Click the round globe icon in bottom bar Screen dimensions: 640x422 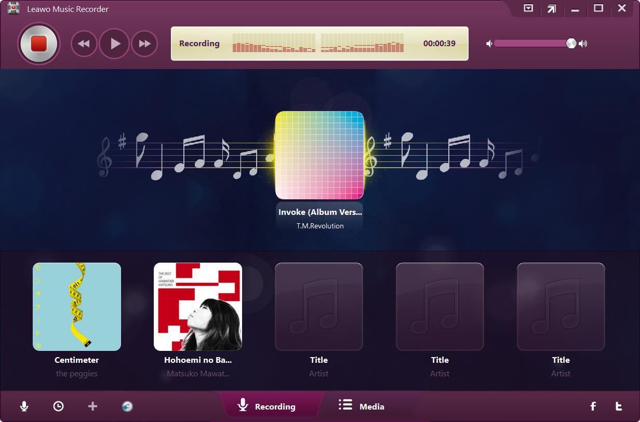point(127,406)
